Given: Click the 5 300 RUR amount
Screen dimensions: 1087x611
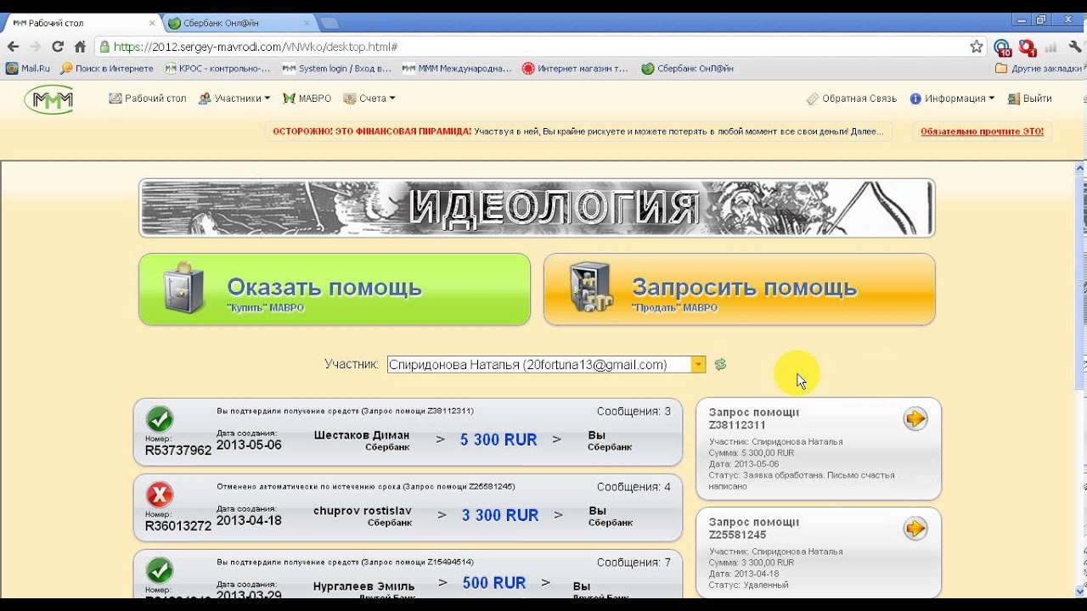Looking at the screenshot, I should pos(498,440).
